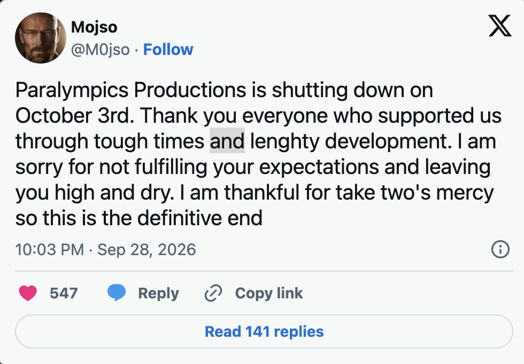Select the Copy link text
The width and height of the screenshot is (524, 364).
pos(268,293)
